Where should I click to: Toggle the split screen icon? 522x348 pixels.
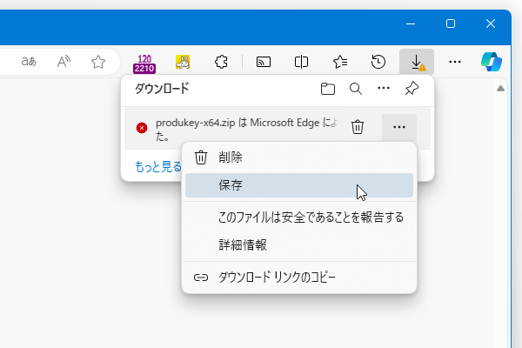(x=301, y=62)
